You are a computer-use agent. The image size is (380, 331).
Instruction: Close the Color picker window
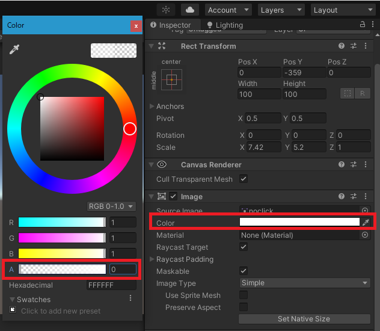point(136,26)
